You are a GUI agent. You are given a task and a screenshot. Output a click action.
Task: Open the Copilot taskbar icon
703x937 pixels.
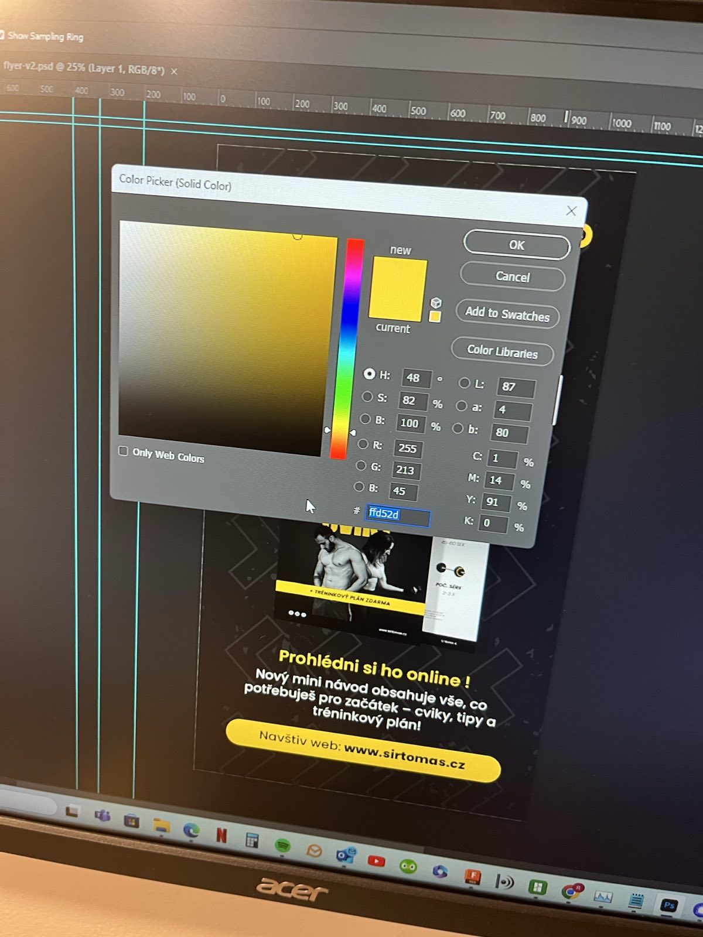coord(439,871)
